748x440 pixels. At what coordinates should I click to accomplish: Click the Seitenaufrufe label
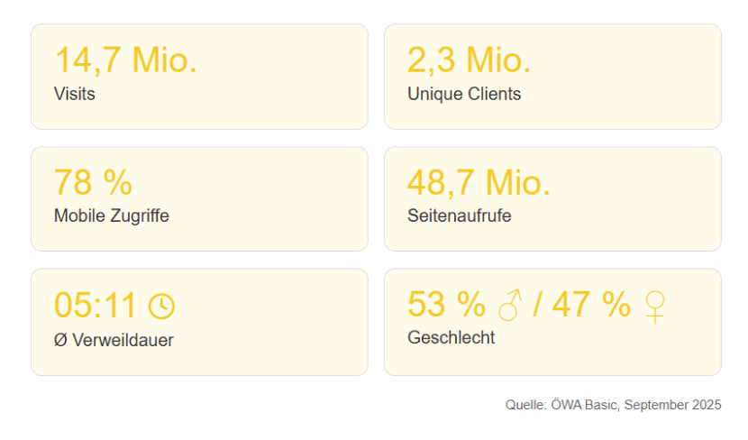pyautogui.click(x=460, y=216)
